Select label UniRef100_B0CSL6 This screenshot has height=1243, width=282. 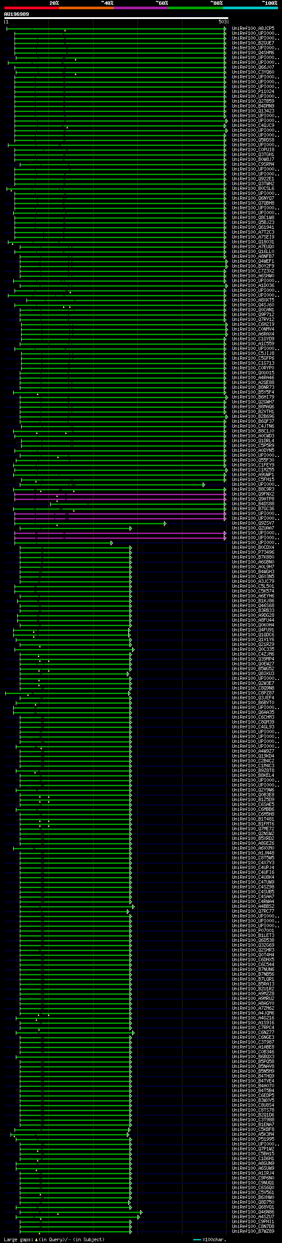pyautogui.click(x=253, y=188)
